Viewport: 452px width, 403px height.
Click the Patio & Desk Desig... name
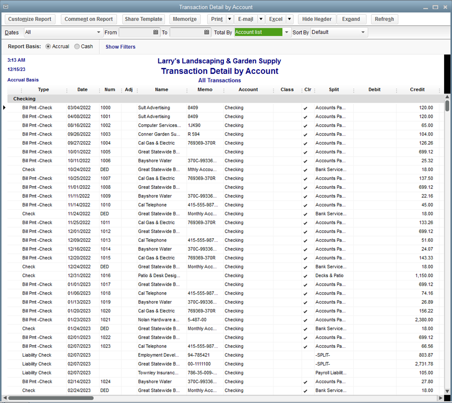tap(159, 275)
